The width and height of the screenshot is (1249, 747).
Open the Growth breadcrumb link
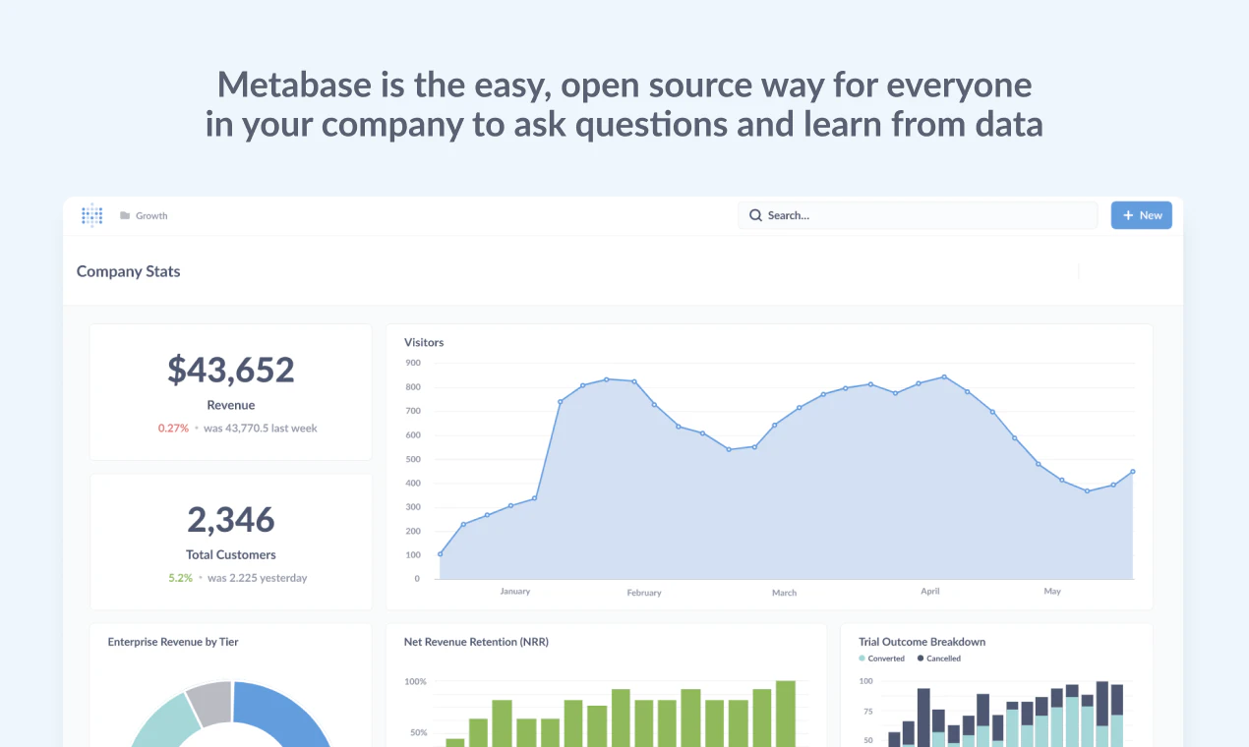click(151, 215)
